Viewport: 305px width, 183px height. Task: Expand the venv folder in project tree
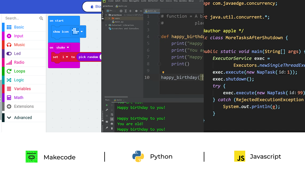109,18
